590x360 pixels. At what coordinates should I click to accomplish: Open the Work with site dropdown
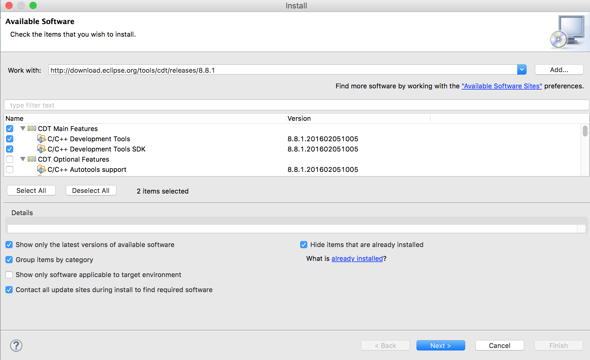[522, 70]
